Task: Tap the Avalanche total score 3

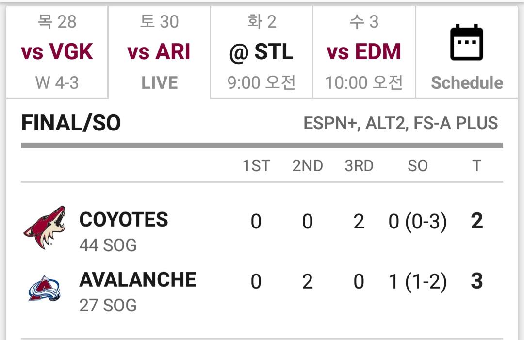Action: pyautogui.click(x=476, y=281)
